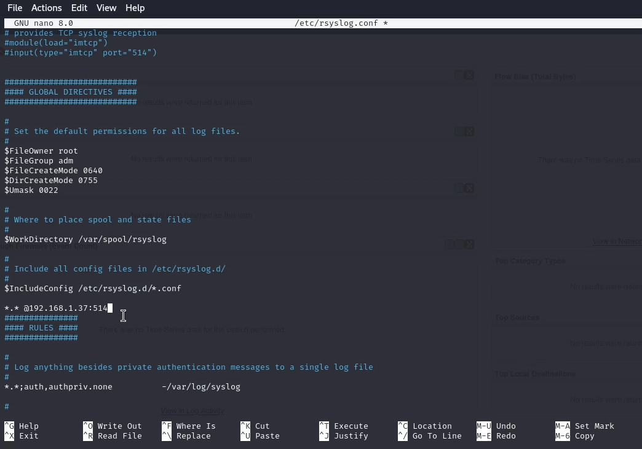Click the '$FileOwner root' line
This screenshot has height=449, width=642.
(41, 151)
